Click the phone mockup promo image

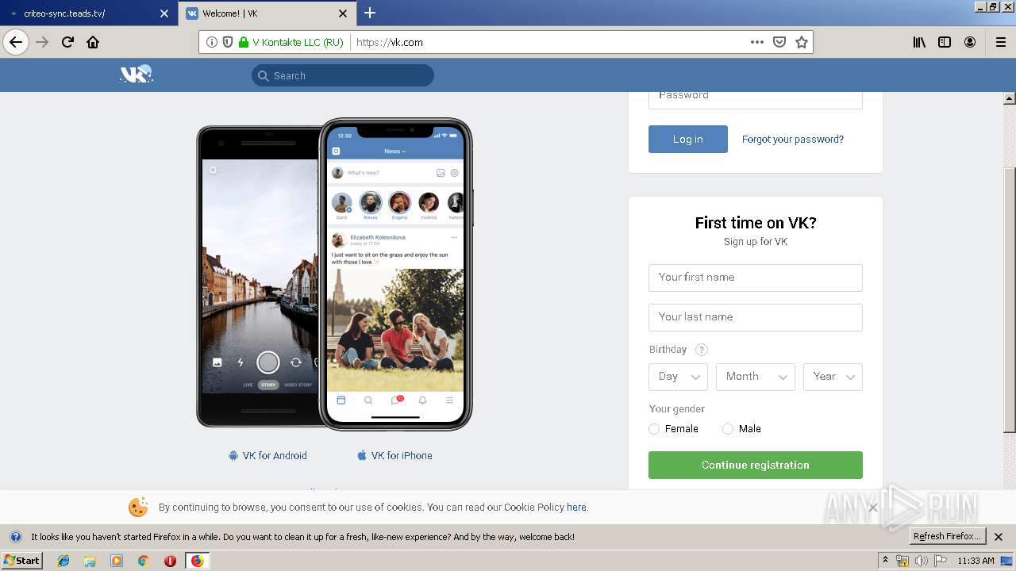coord(334,274)
